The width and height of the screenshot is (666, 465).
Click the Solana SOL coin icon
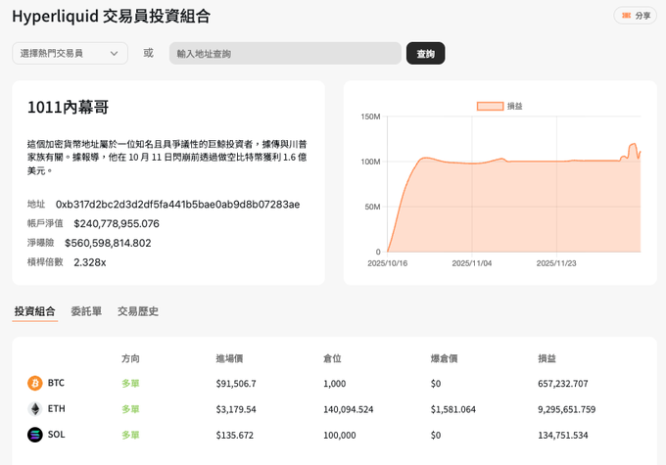pos(35,435)
